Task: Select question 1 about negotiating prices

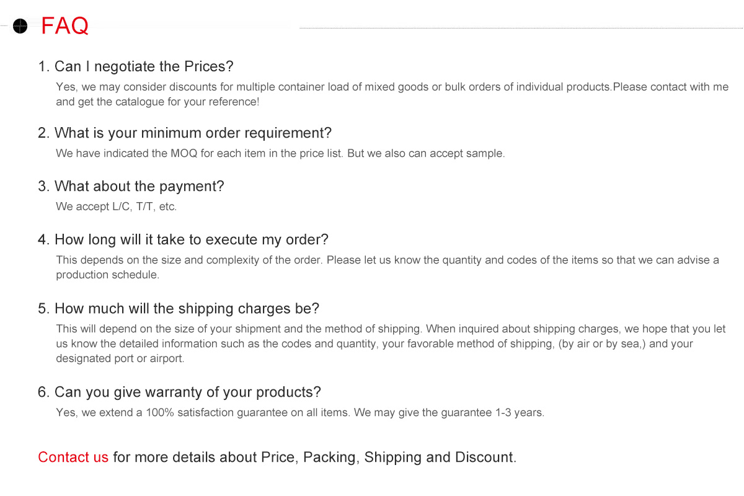Action: 136,66
